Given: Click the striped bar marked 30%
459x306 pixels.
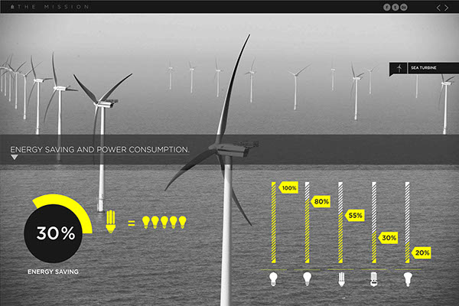Looking at the screenshot, I should point(374,223).
